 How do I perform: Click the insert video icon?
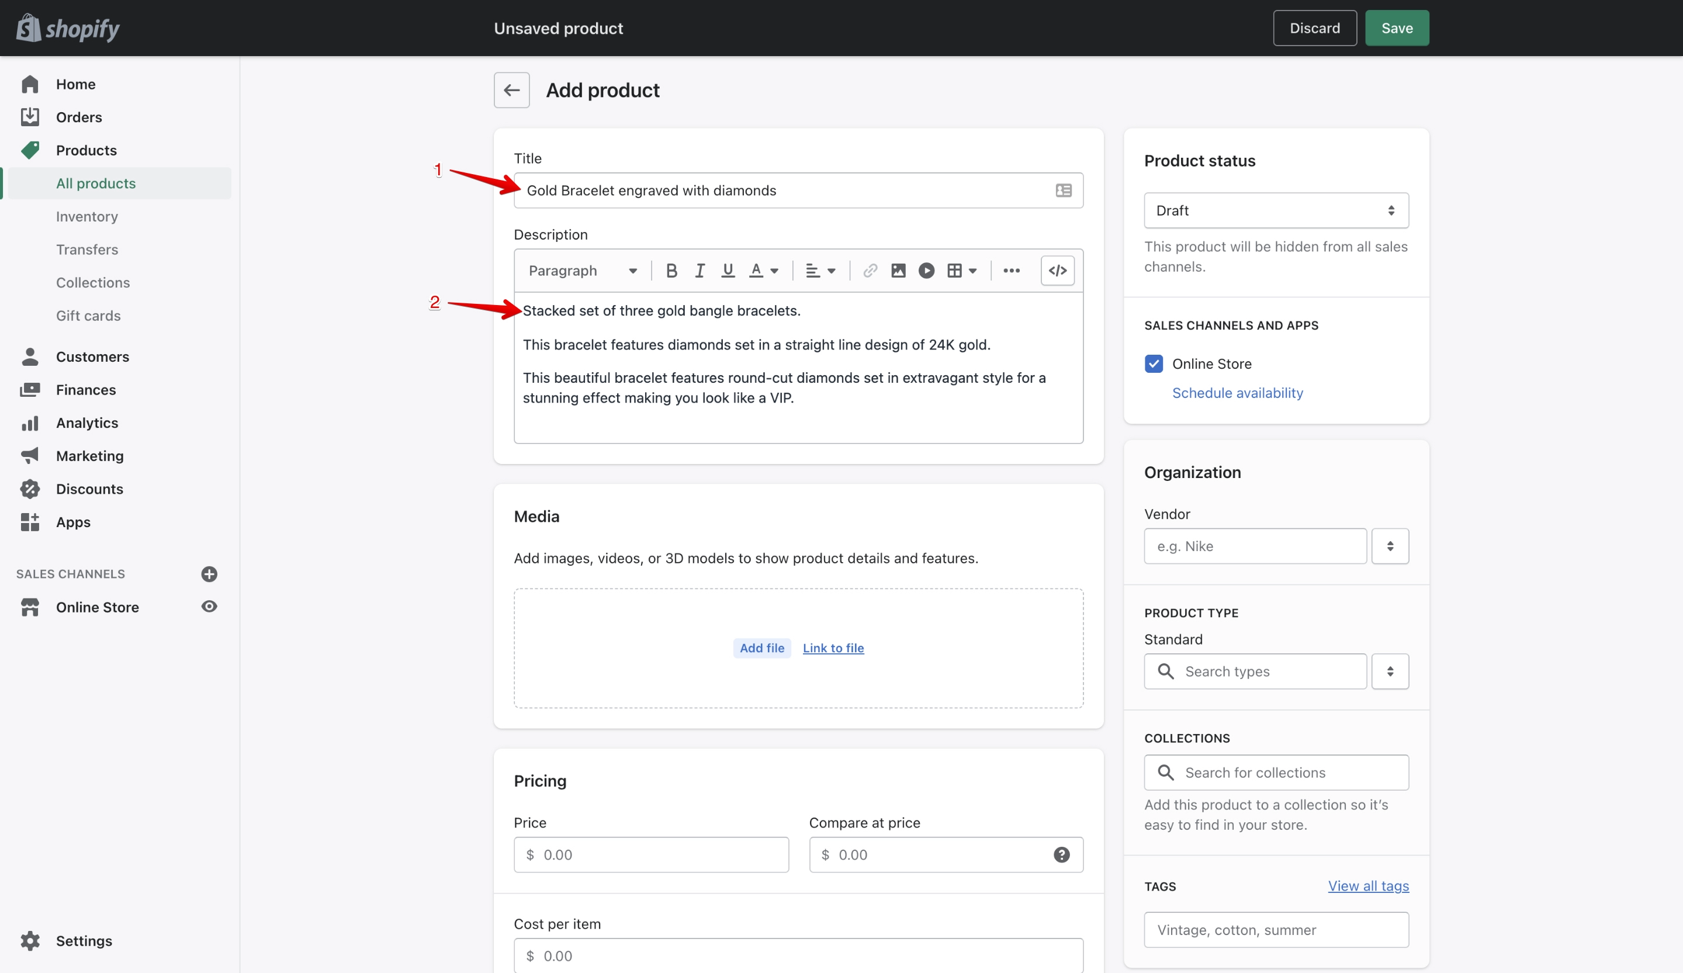(x=926, y=271)
